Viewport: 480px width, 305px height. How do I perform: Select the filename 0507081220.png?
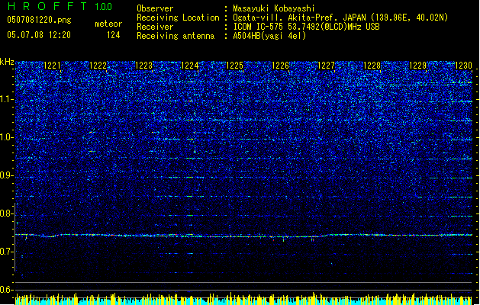(39, 20)
